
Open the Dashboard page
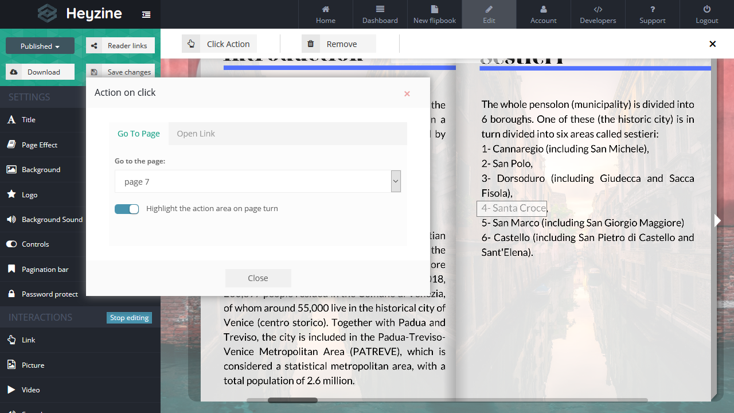coord(380,14)
